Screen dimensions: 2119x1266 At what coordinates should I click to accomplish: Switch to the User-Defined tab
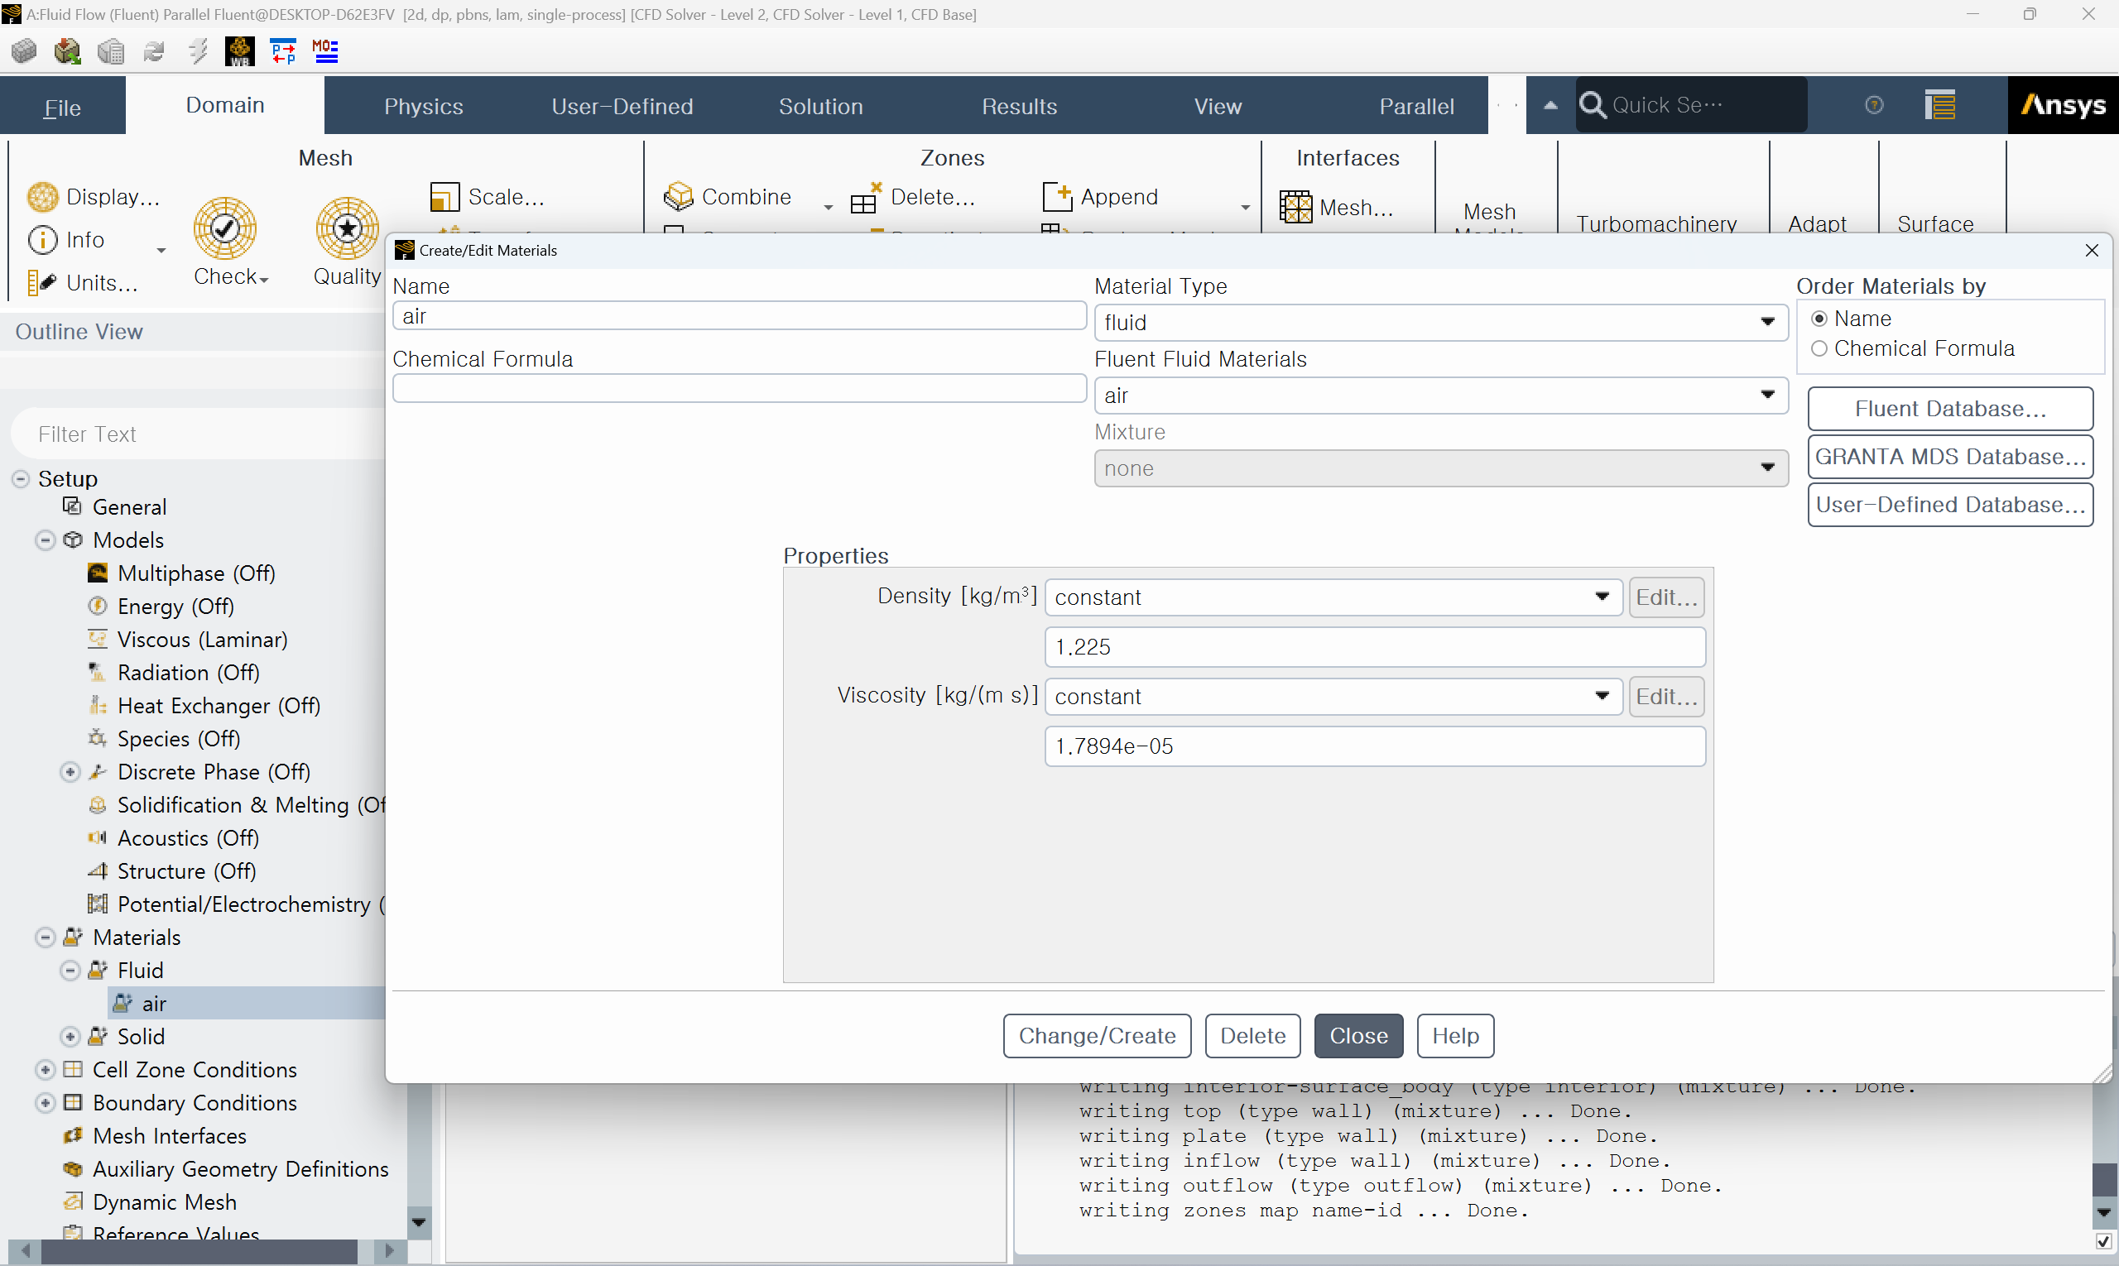click(622, 107)
